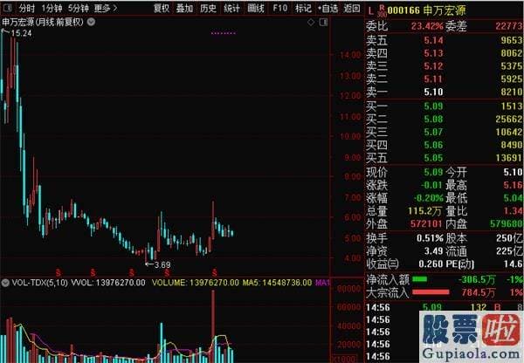Viewport: 524px width, 363px height.
Task: Click stock code 000166
Action: point(403,10)
